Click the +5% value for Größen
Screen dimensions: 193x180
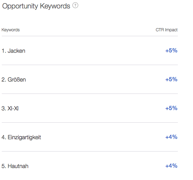point(171,79)
